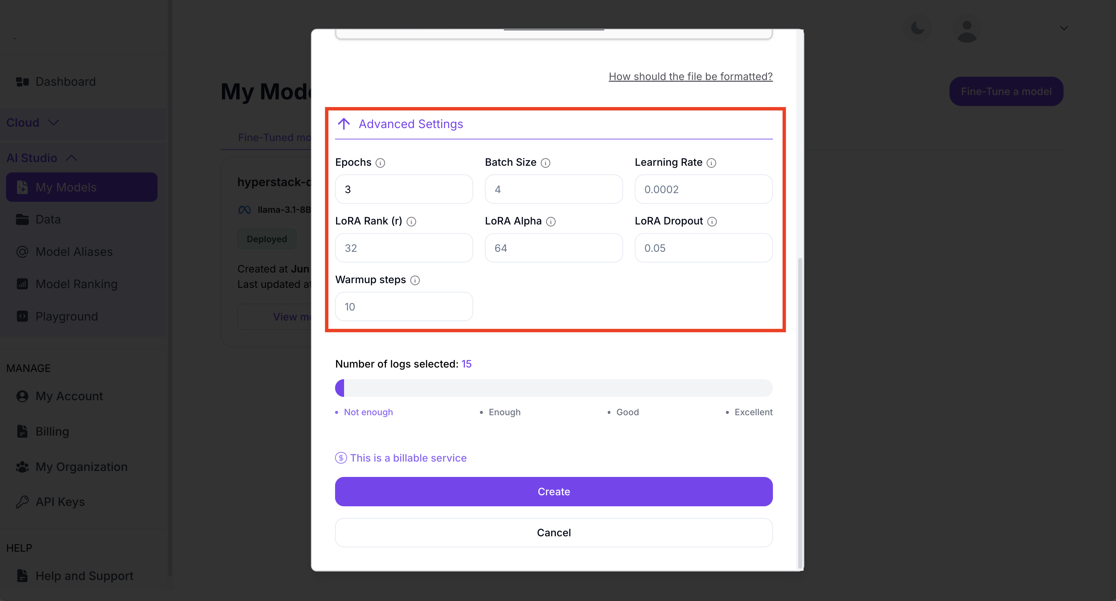The image size is (1116, 601).
Task: Click the Warmup steps info icon
Action: [x=414, y=280]
